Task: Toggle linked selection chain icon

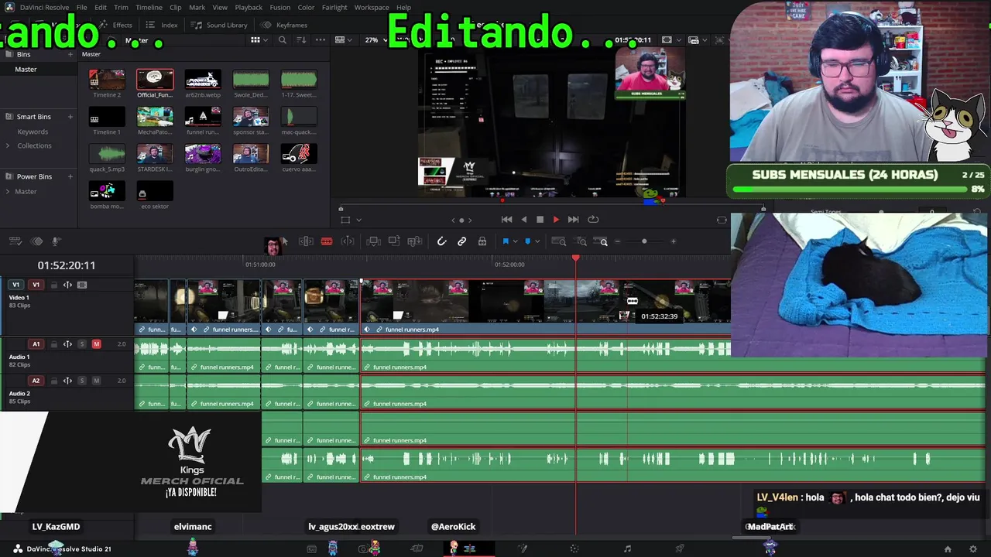Action: (462, 241)
